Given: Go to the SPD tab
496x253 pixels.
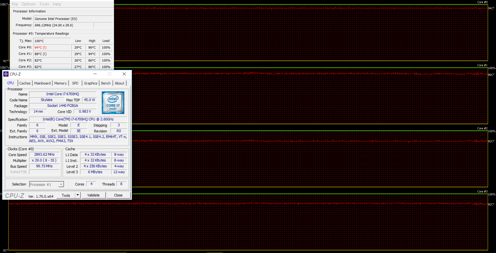Looking at the screenshot, I should [75, 83].
